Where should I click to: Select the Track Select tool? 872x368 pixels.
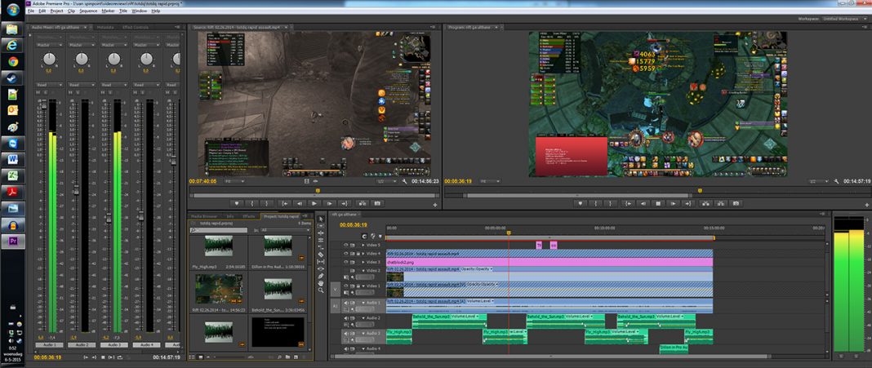point(321,226)
